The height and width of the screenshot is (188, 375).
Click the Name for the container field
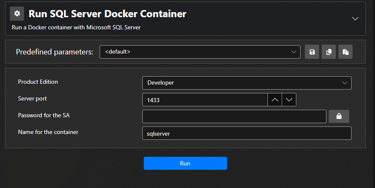[x=247, y=133]
